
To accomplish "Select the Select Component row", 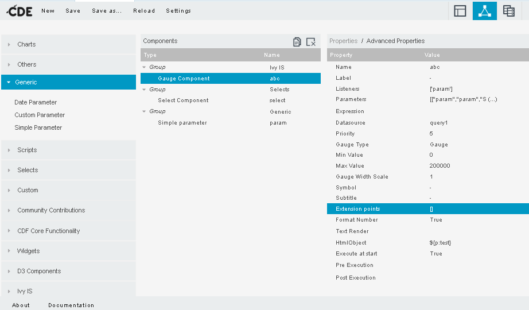I will click(231, 100).
